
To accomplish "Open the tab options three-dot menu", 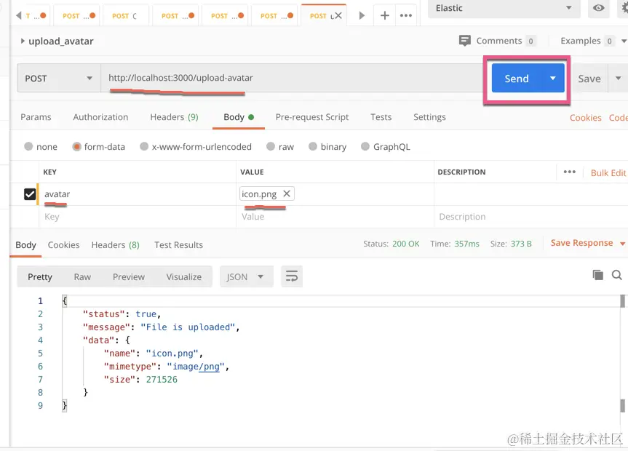I will tap(406, 15).
